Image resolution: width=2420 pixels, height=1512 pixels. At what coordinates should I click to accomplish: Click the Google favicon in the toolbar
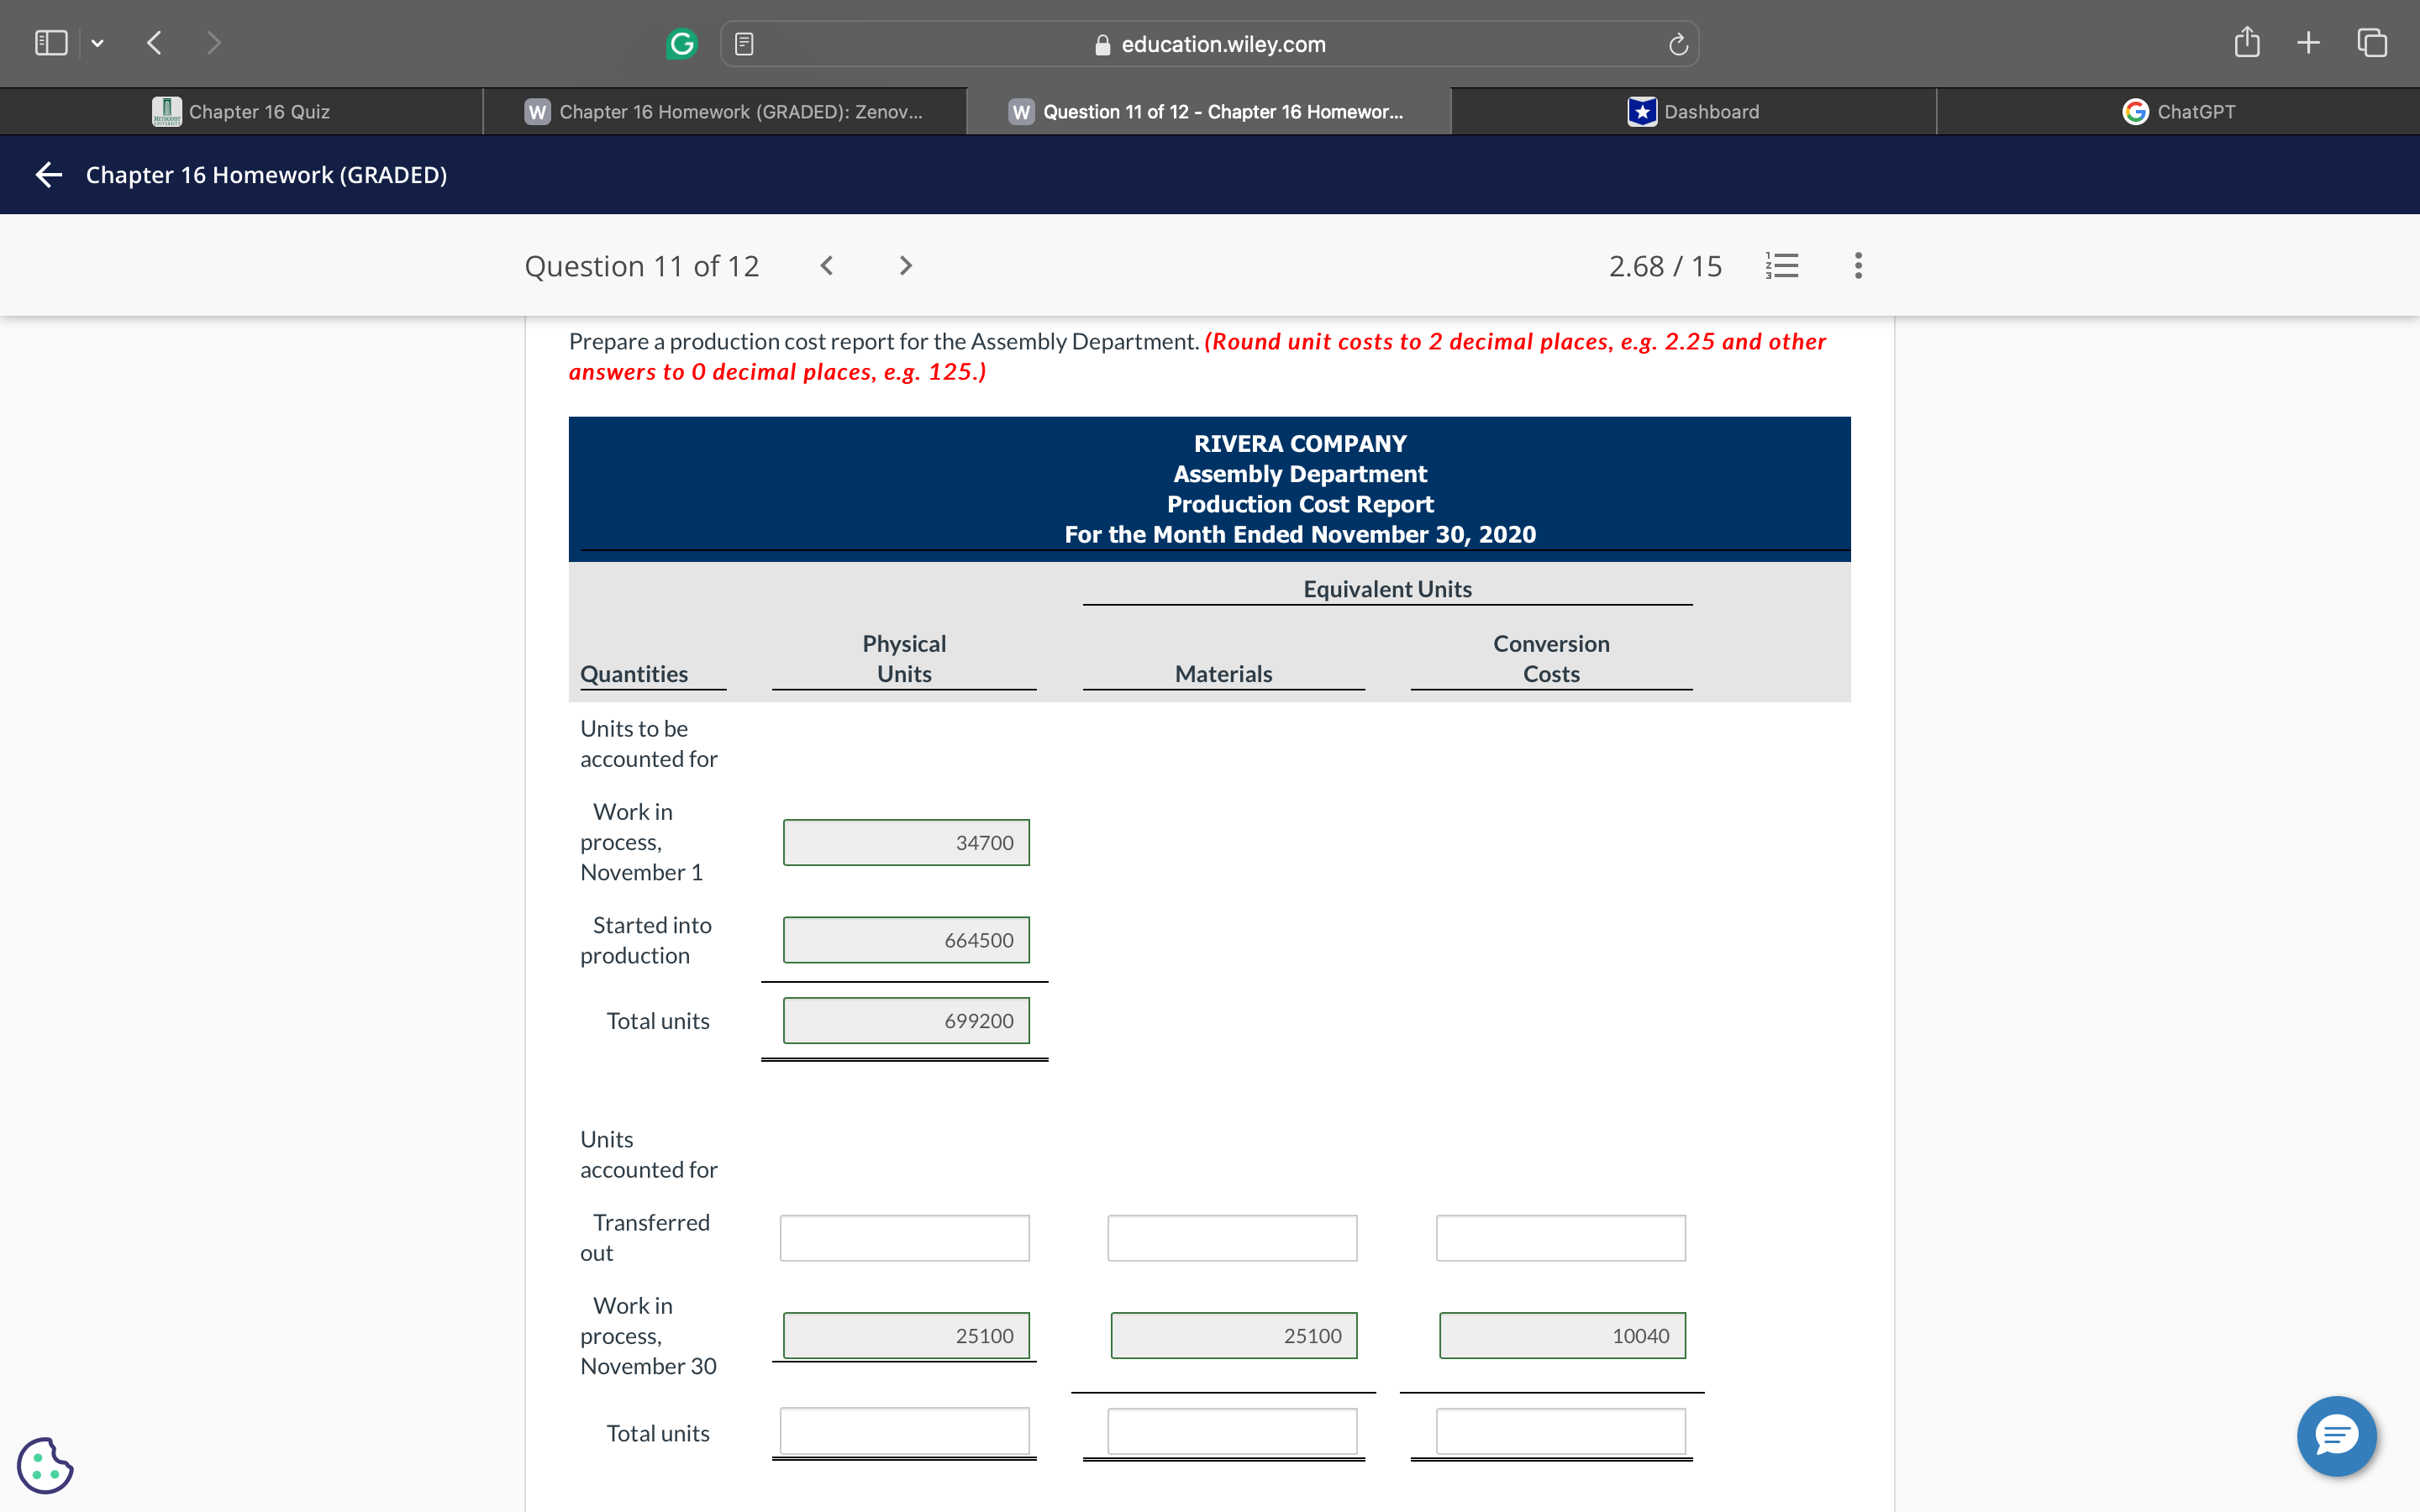[x=683, y=43]
